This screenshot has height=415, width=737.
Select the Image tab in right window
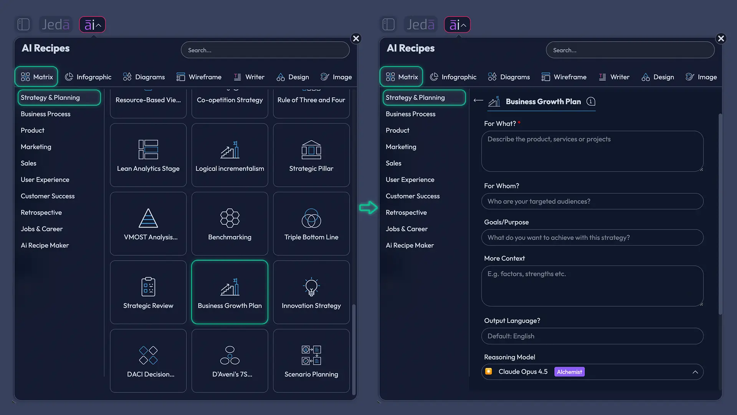tap(701, 77)
